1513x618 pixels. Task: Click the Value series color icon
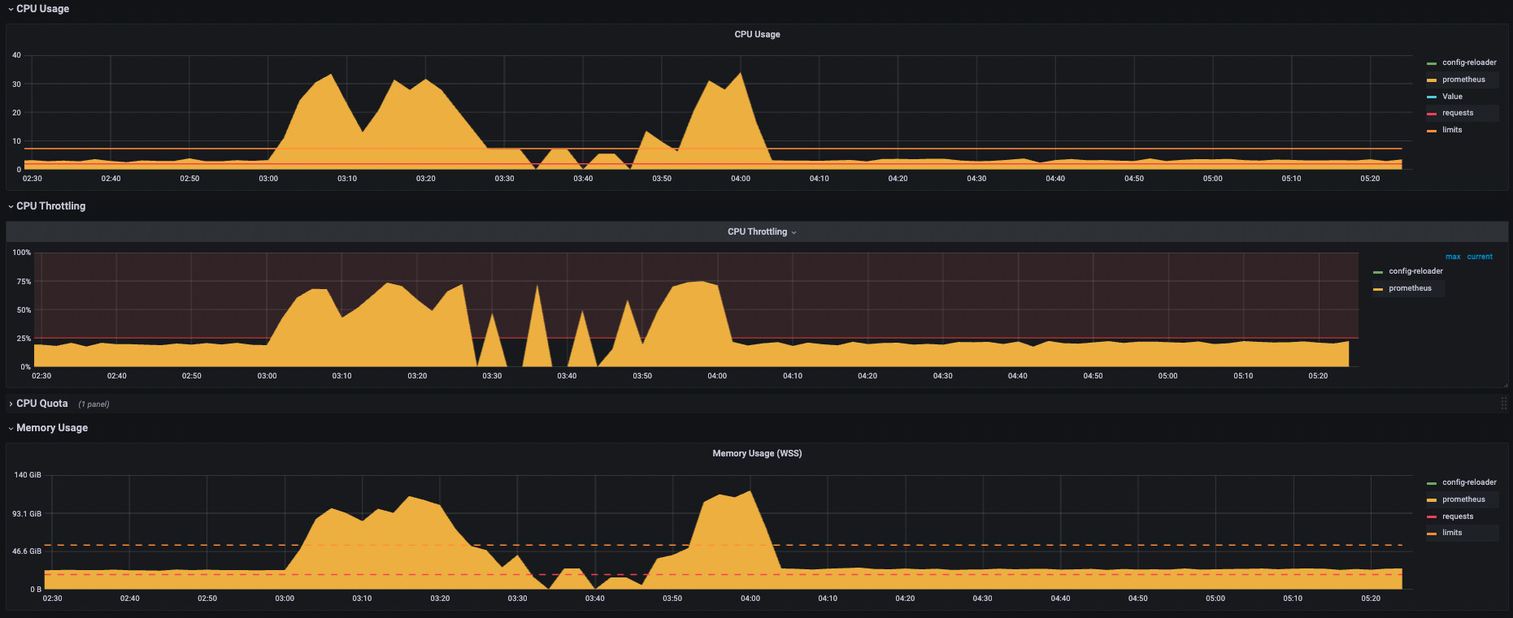[x=1432, y=97]
